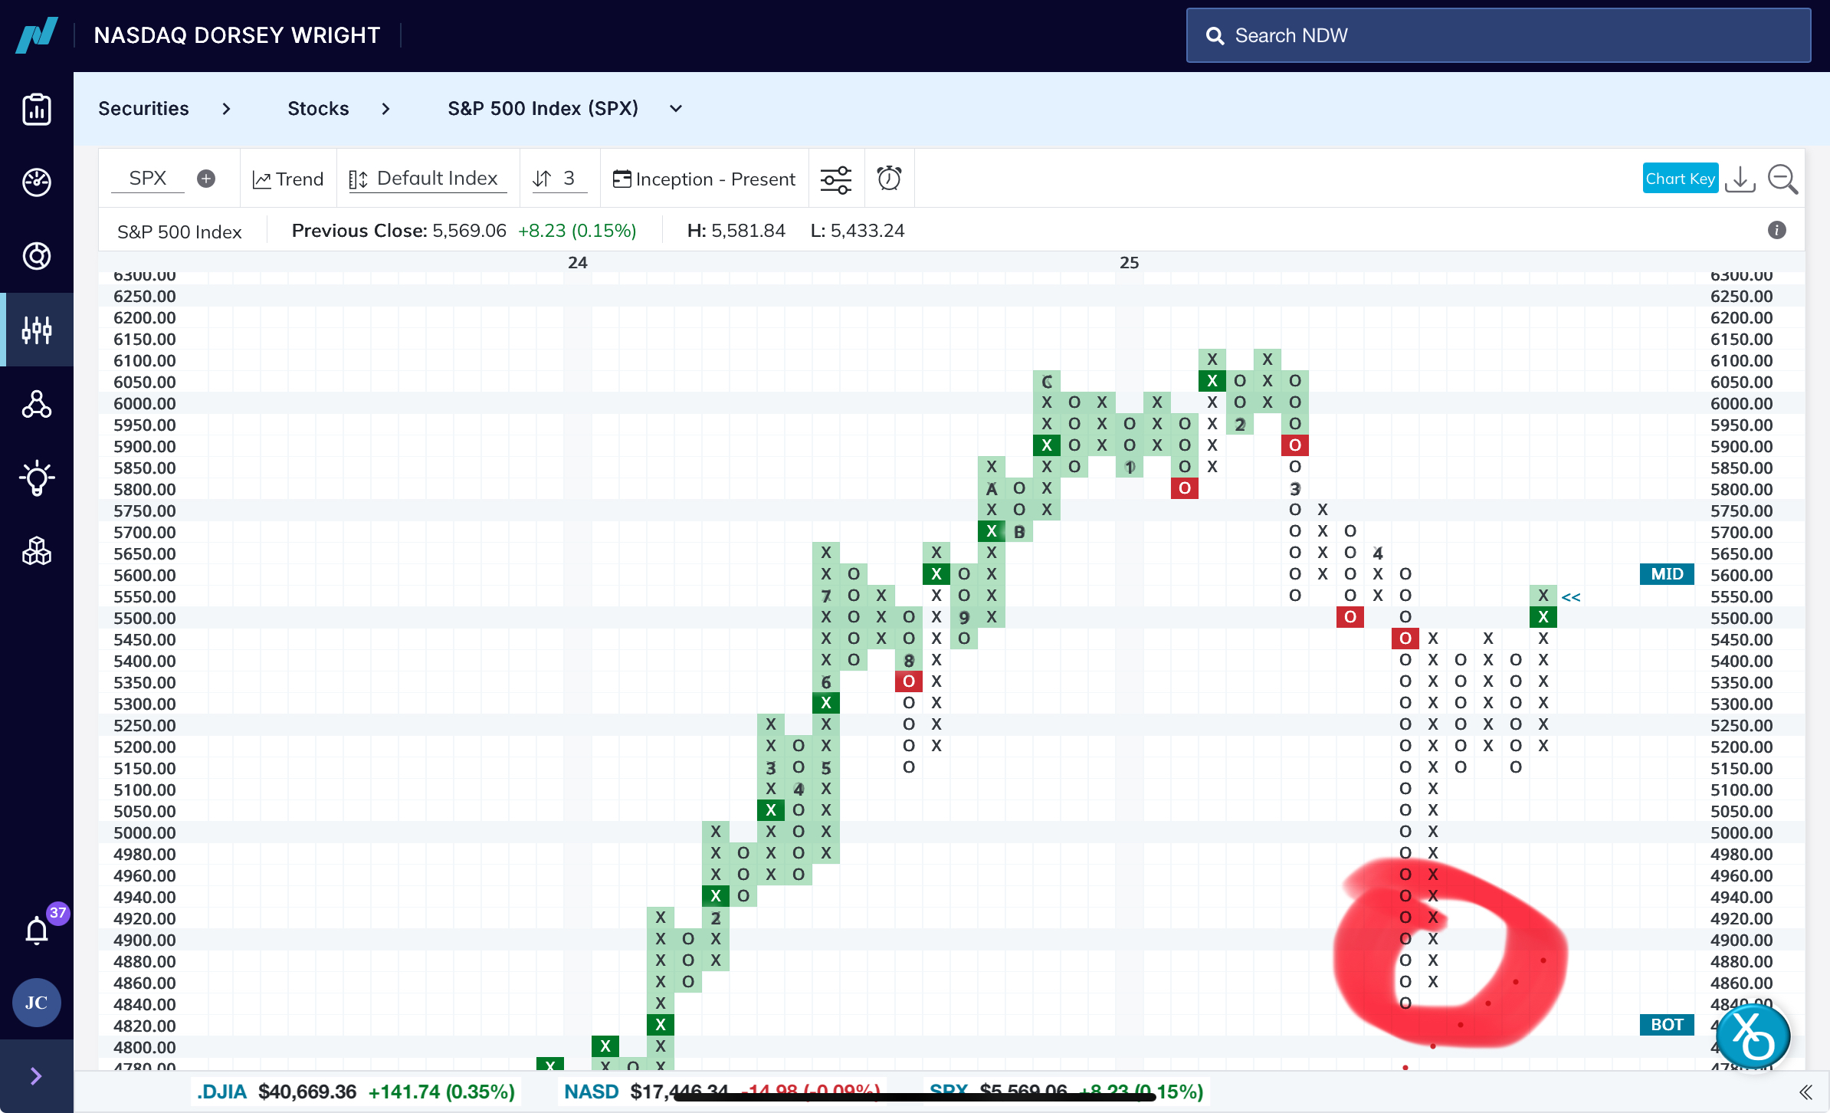Click the Chart Key button
This screenshot has width=1830, height=1113.
(1680, 179)
